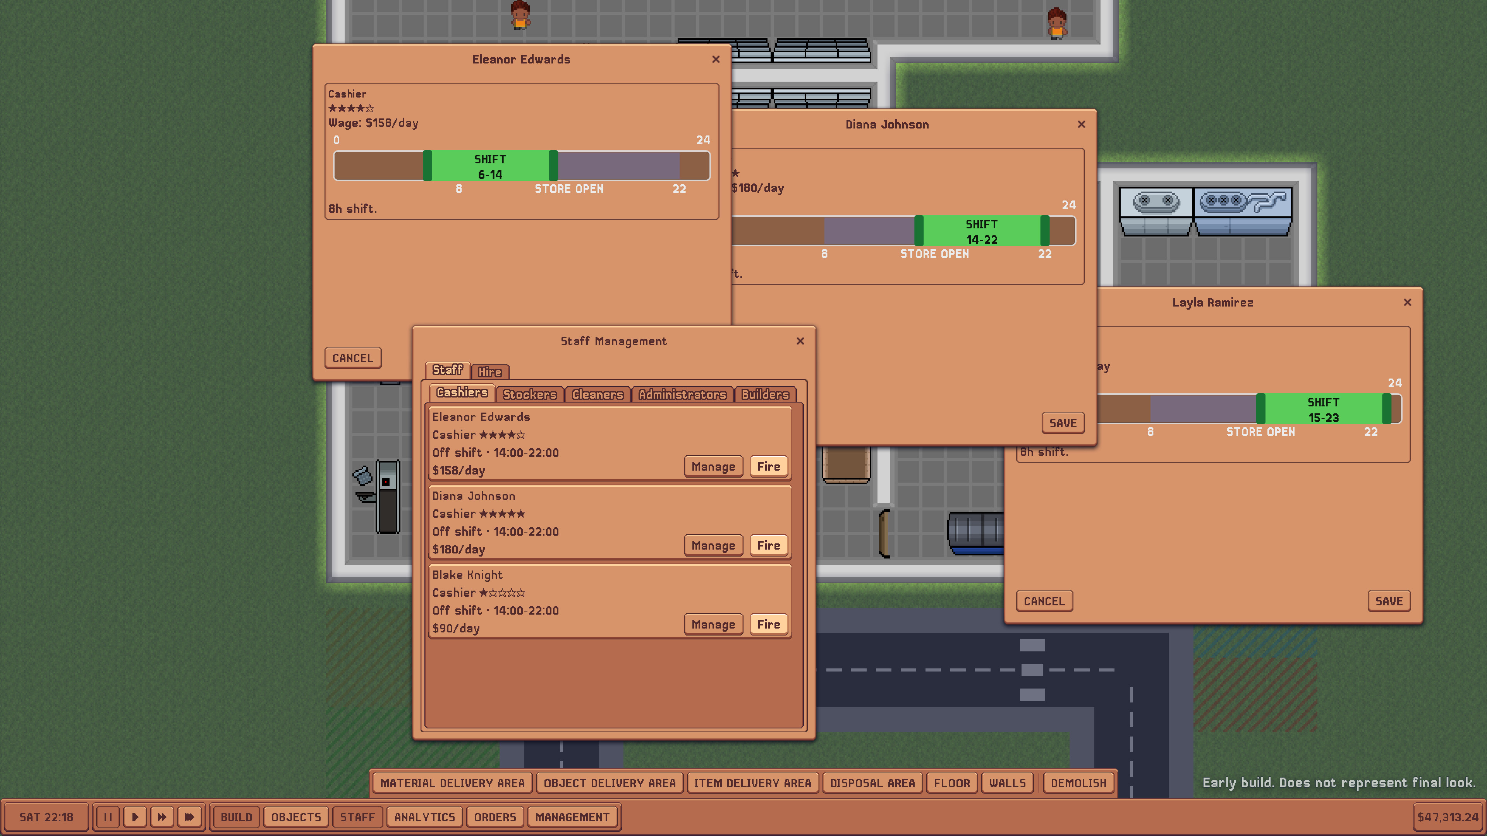Grab Diana's shift end handle at 22
This screenshot has height=836, width=1487.
click(x=1044, y=231)
